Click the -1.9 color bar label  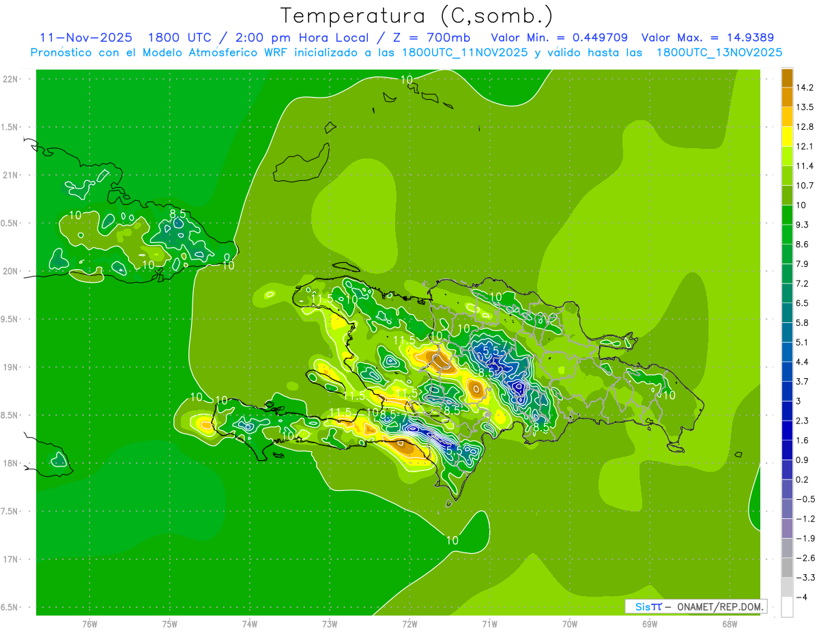[805, 538]
